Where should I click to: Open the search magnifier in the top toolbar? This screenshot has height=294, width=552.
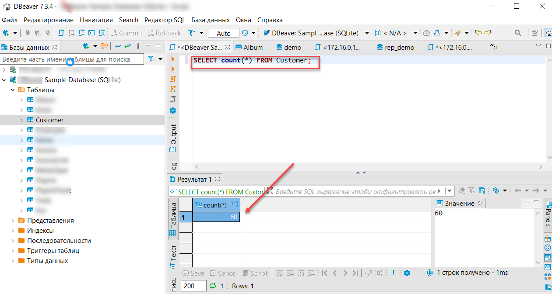point(517,33)
